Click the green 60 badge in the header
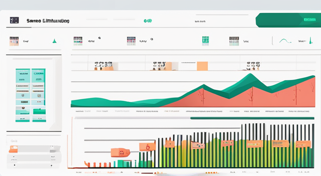 pyautogui.click(x=148, y=21)
